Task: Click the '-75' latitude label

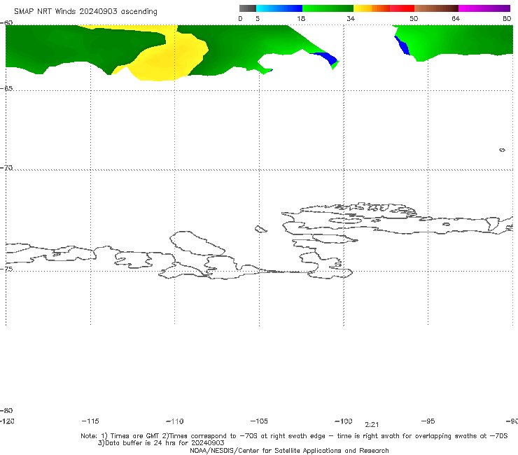Action: click(6, 269)
